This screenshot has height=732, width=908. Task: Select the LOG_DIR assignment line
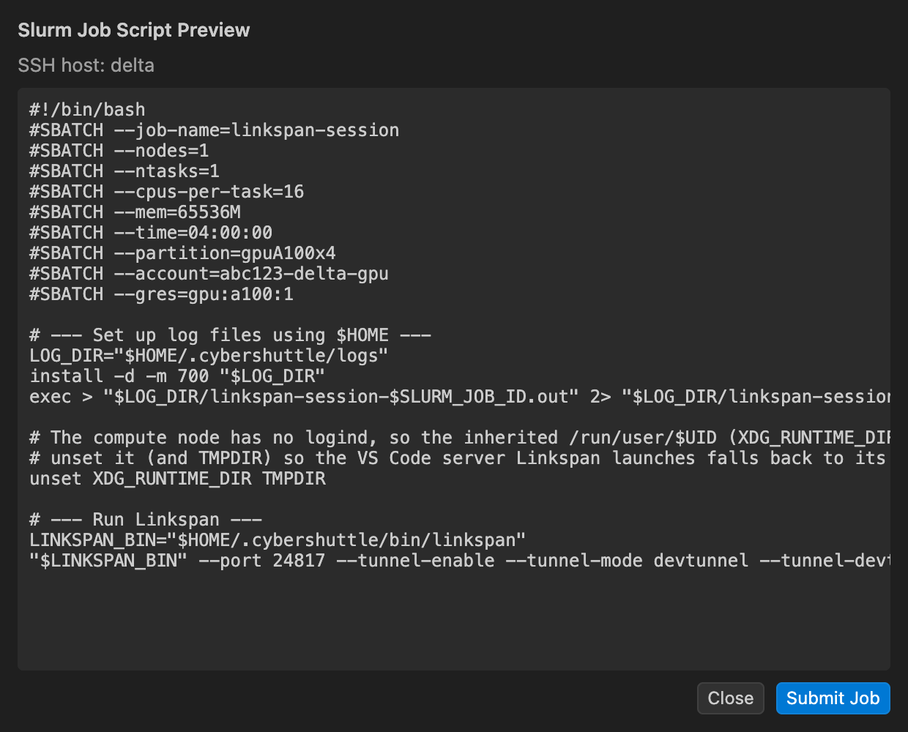209,356
